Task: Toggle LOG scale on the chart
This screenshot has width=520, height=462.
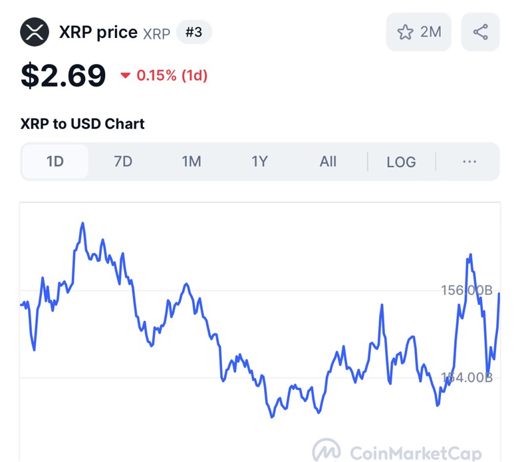Action: [401, 162]
